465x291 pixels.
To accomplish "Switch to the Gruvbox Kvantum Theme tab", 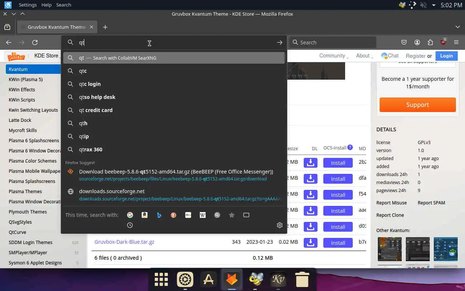I will coord(56,27).
